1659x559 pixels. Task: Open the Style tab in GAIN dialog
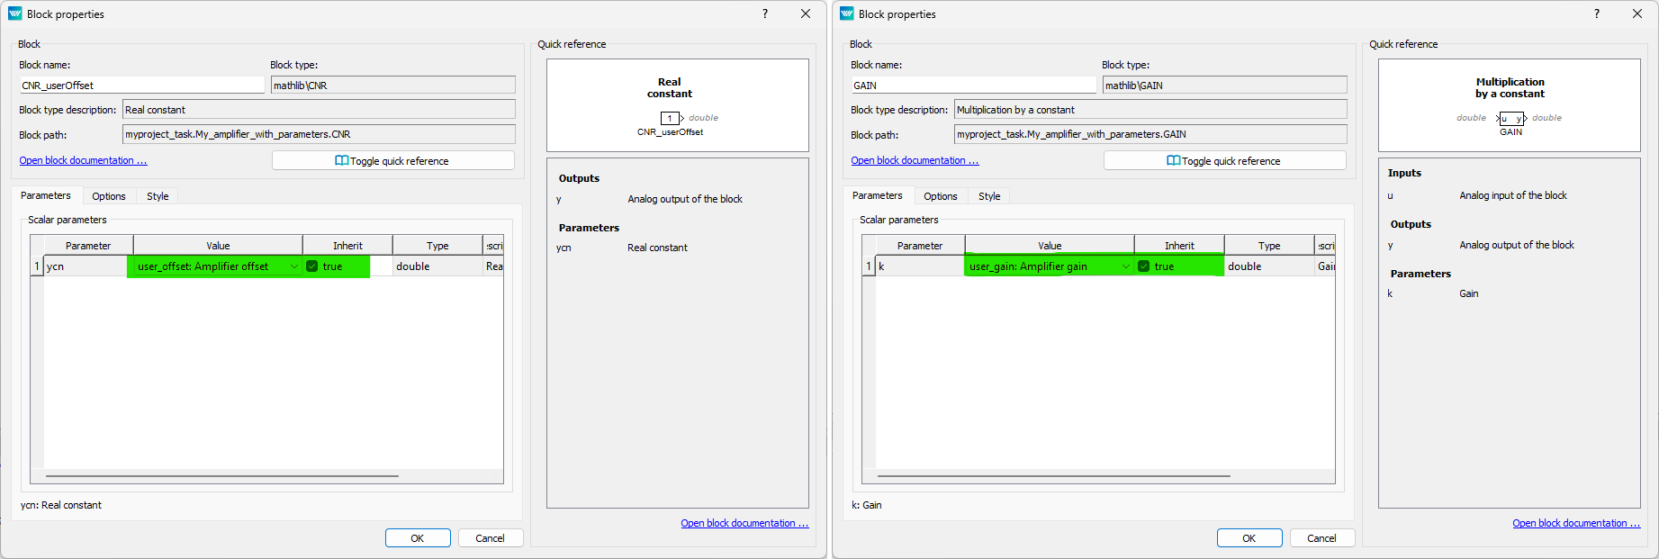[x=989, y=196]
